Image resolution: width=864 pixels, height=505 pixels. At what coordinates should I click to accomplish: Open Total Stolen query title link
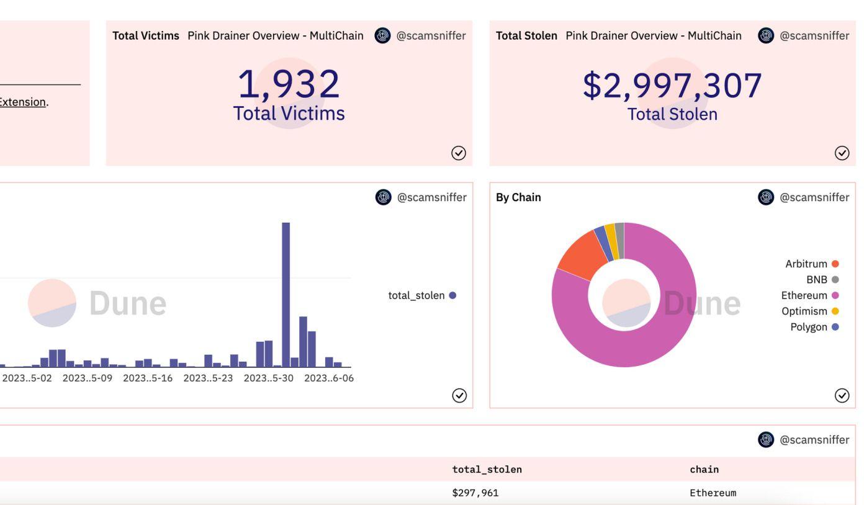526,36
